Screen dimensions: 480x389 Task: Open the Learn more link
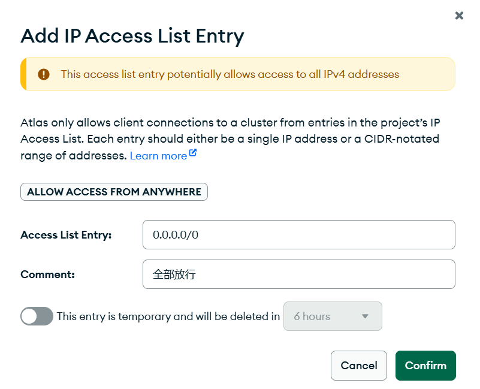[158, 156]
